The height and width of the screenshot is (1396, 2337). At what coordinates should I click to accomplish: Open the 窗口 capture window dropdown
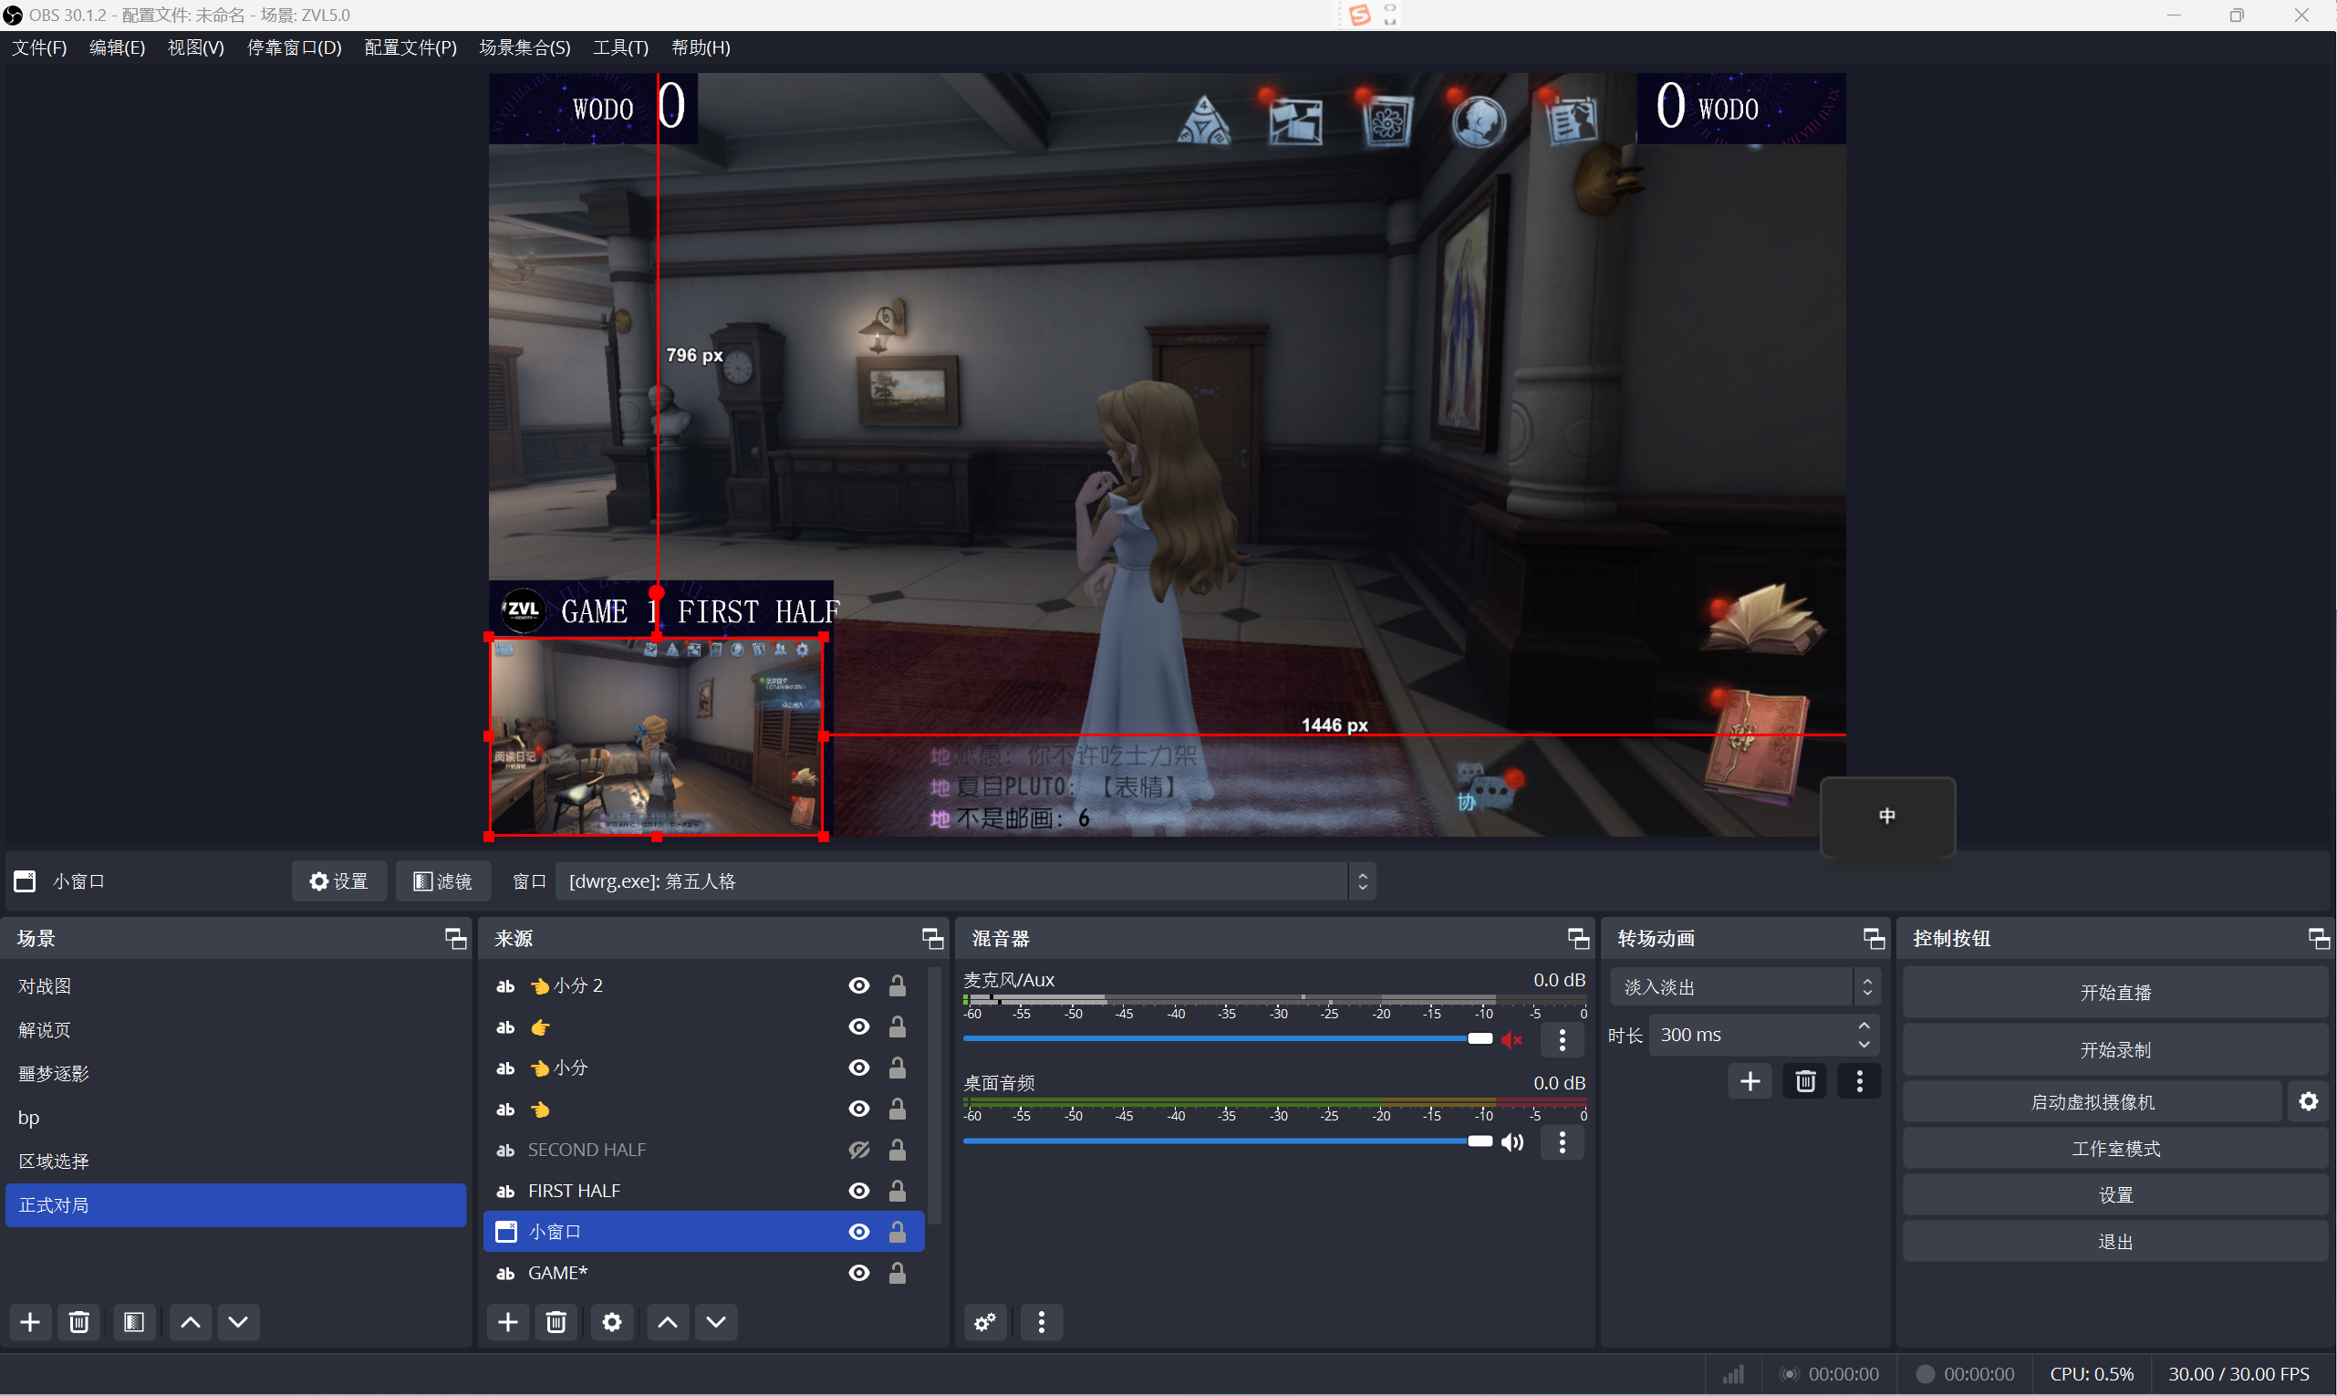(965, 880)
